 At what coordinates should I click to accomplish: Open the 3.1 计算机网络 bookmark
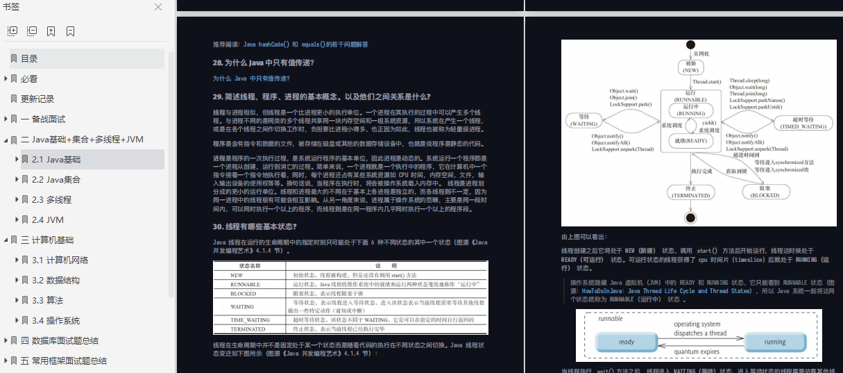point(60,260)
